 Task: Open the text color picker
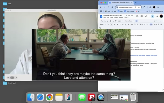(126, 24)
